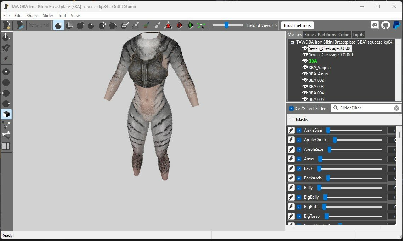Image resolution: width=403 pixels, height=241 pixels.
Task: Click the Field of View slider
Action: pos(227,25)
